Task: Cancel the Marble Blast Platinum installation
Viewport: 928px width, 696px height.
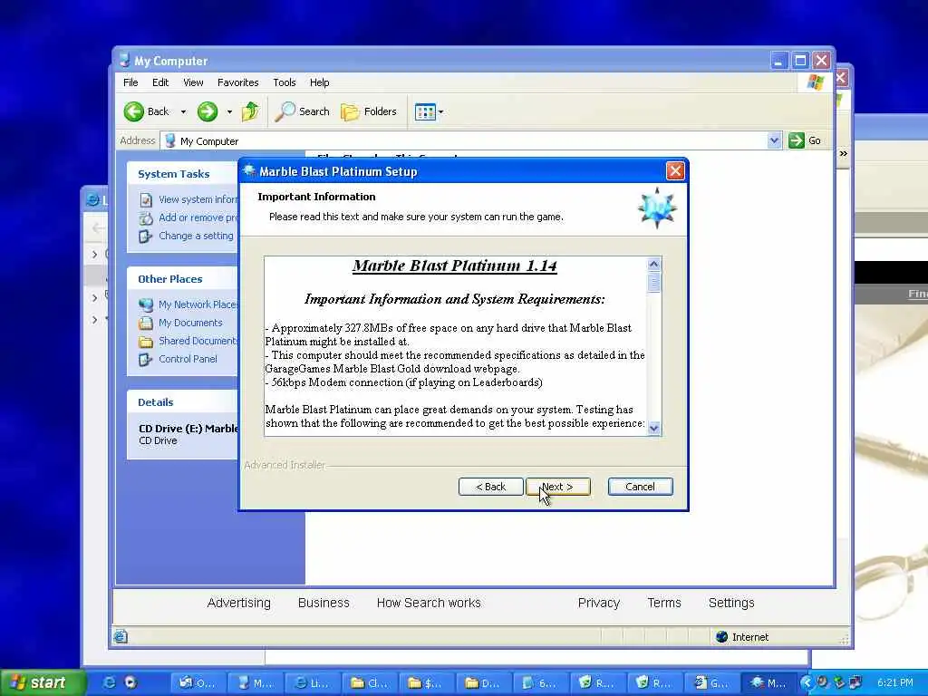Action: click(640, 487)
